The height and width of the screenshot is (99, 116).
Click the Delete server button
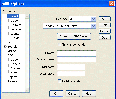pos(105,31)
